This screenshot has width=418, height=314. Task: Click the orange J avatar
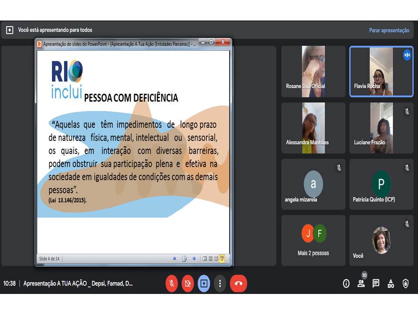[308, 233]
